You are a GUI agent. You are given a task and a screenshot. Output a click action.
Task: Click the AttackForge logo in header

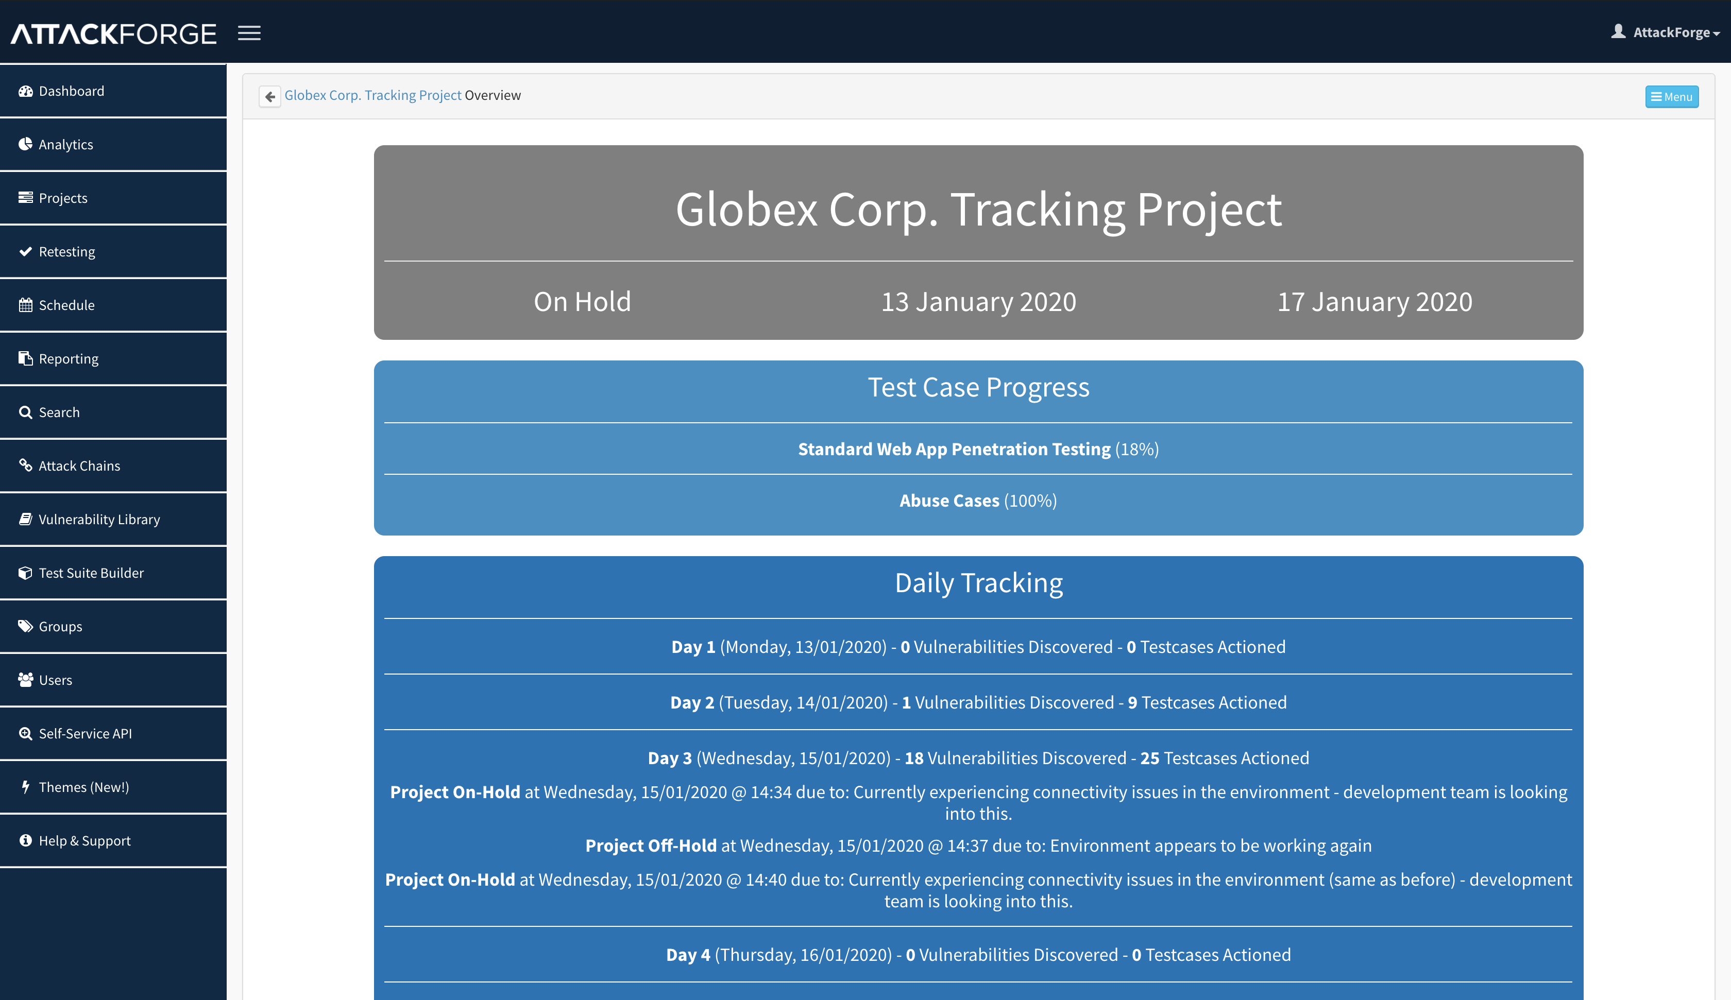click(113, 33)
